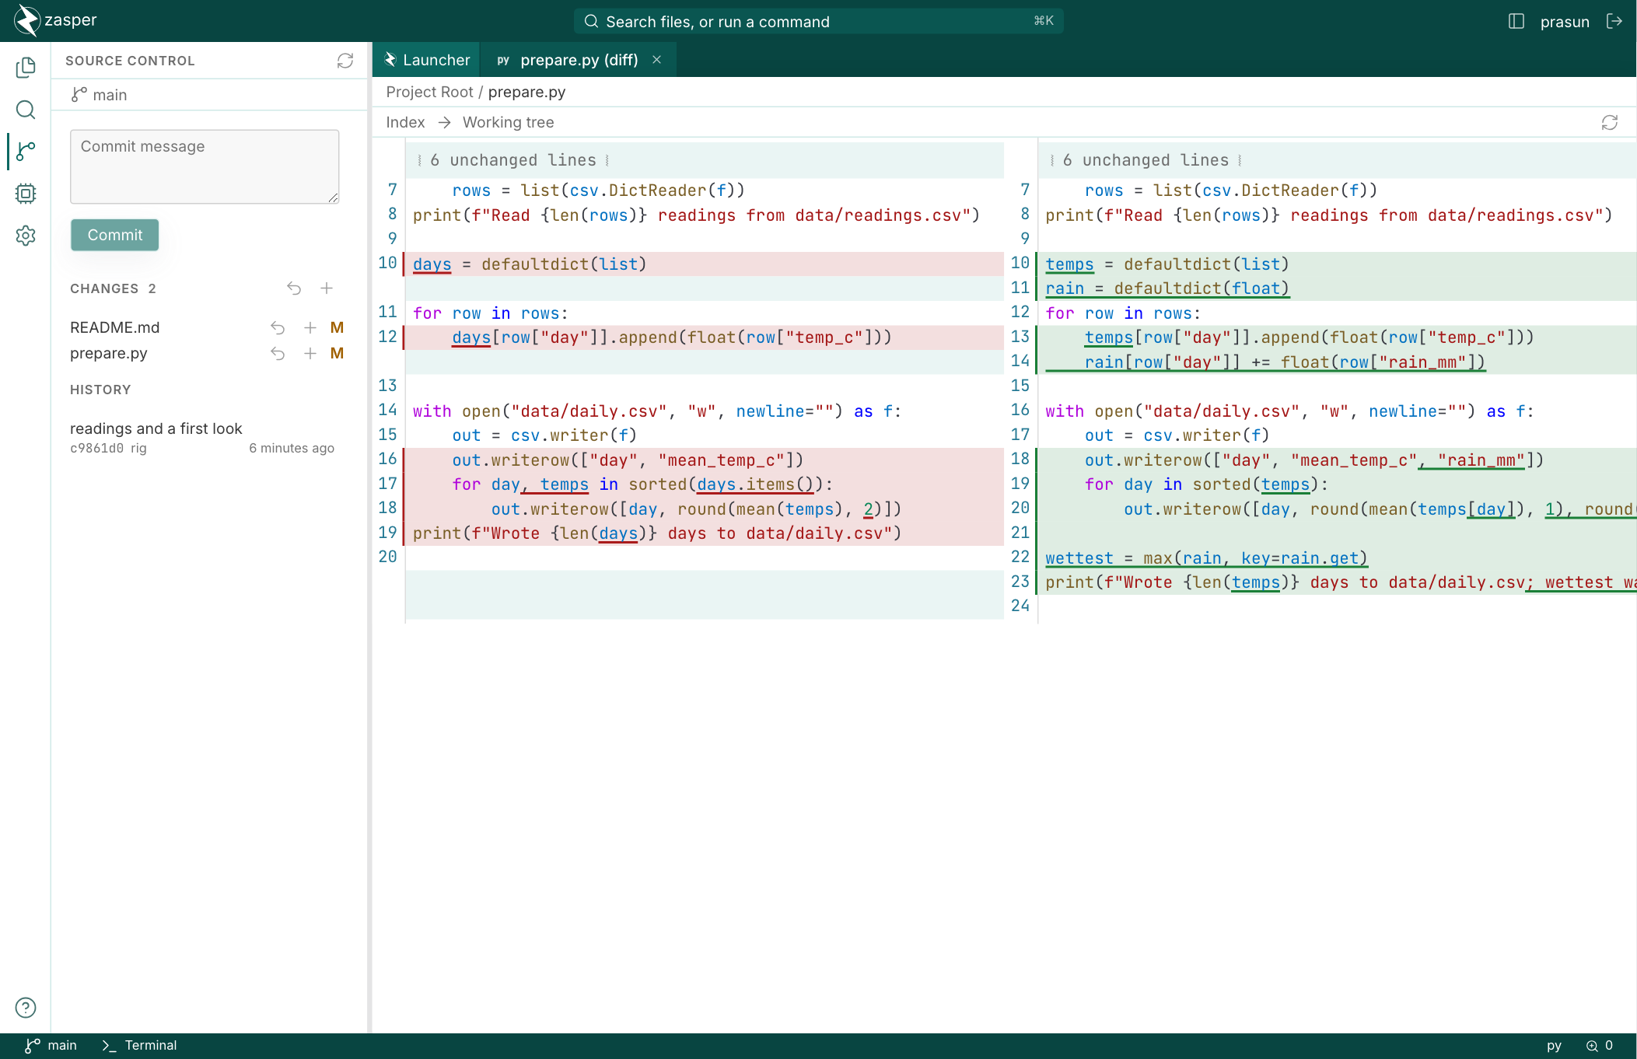Discard changes to prepare.py
This screenshot has width=1637, height=1059.
coord(278,353)
